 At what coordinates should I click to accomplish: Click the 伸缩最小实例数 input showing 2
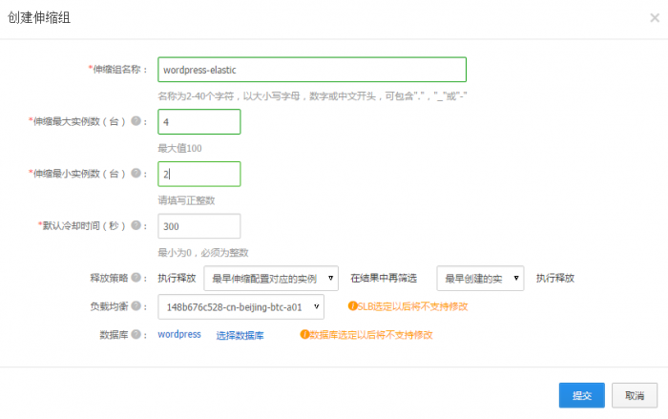198,174
